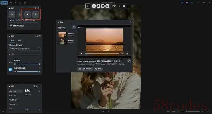Screen dimensions: 212x114
Task: Mute the system sounds speaker icon
Action: pyautogui.click(x=10, y=62)
